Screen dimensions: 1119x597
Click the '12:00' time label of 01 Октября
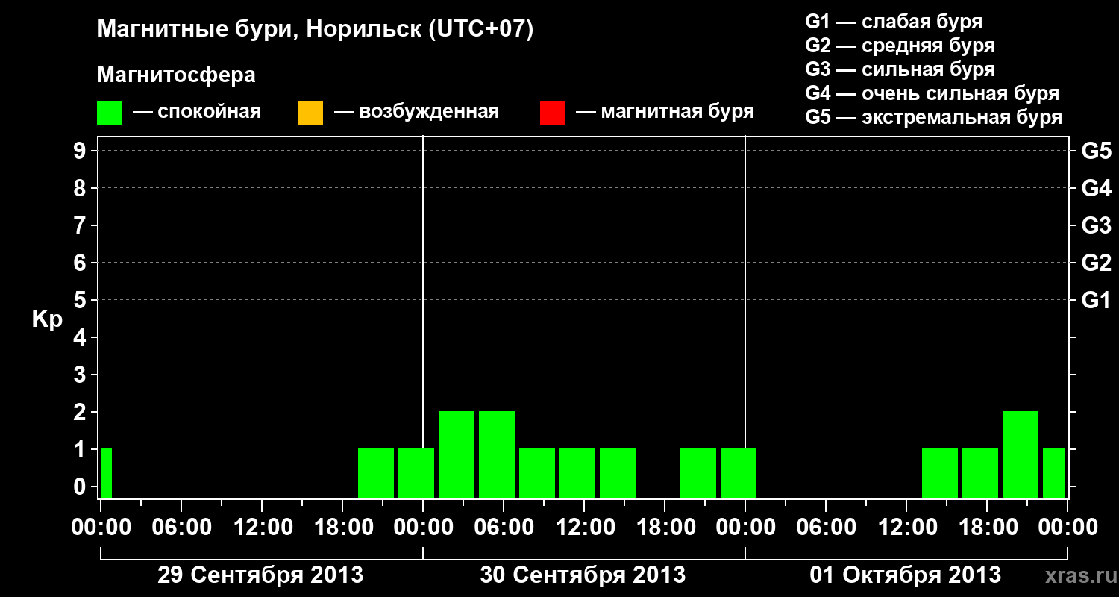coord(906,528)
